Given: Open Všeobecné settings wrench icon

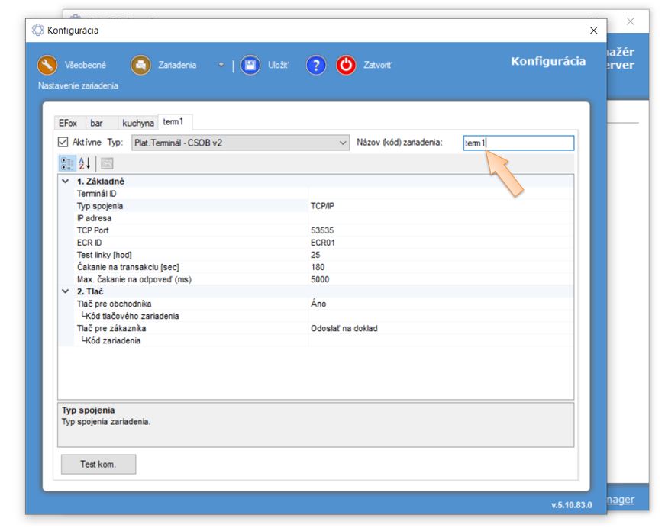Looking at the screenshot, I should (x=48, y=66).
